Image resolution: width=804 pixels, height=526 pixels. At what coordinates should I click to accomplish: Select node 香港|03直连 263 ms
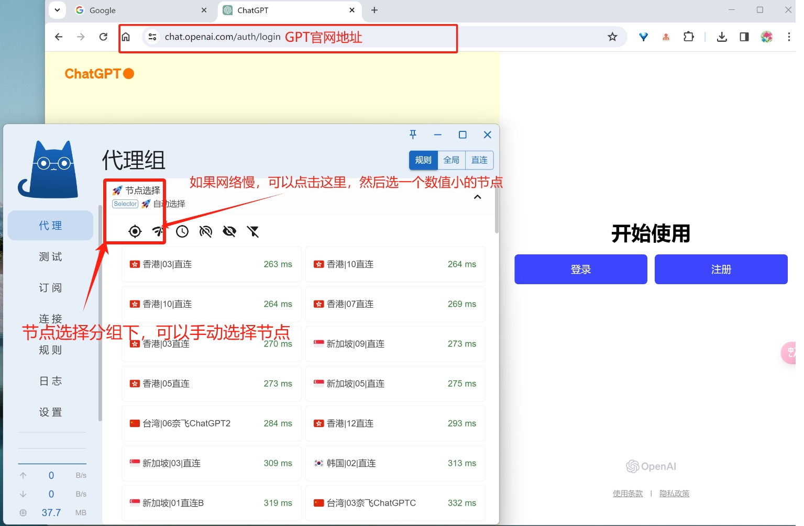[x=212, y=264]
